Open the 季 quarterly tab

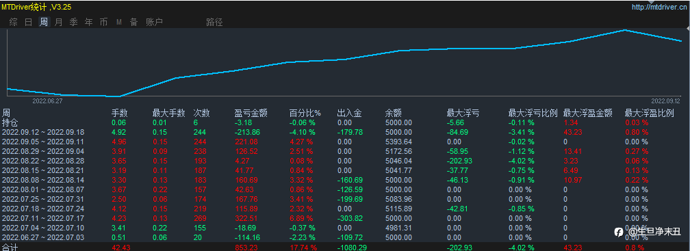[x=73, y=22]
